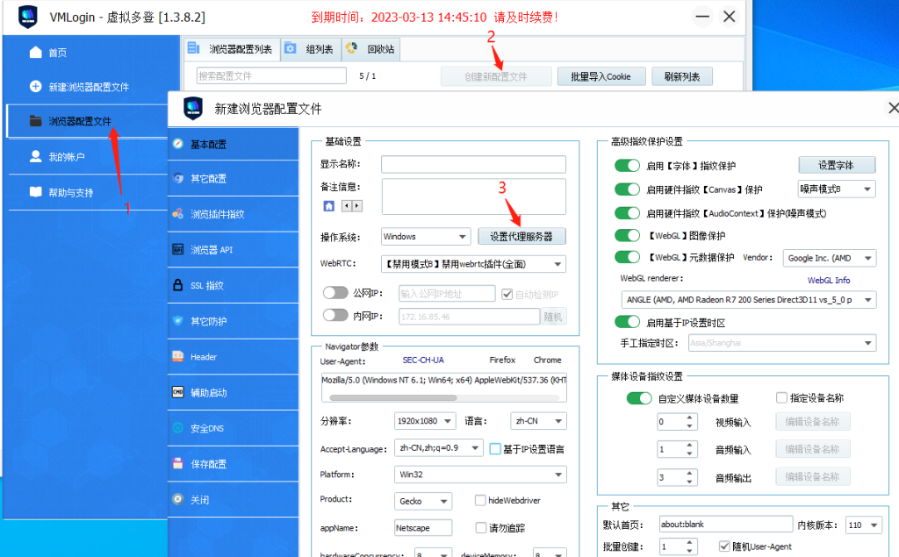Click the right arrow icon under 备注信息

[x=357, y=206]
